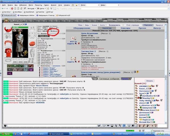Image resolution: width=170 pixels, height=136 pixels.
Task: Click the crossed swords ability icon in the second row
Action: coord(10,70)
